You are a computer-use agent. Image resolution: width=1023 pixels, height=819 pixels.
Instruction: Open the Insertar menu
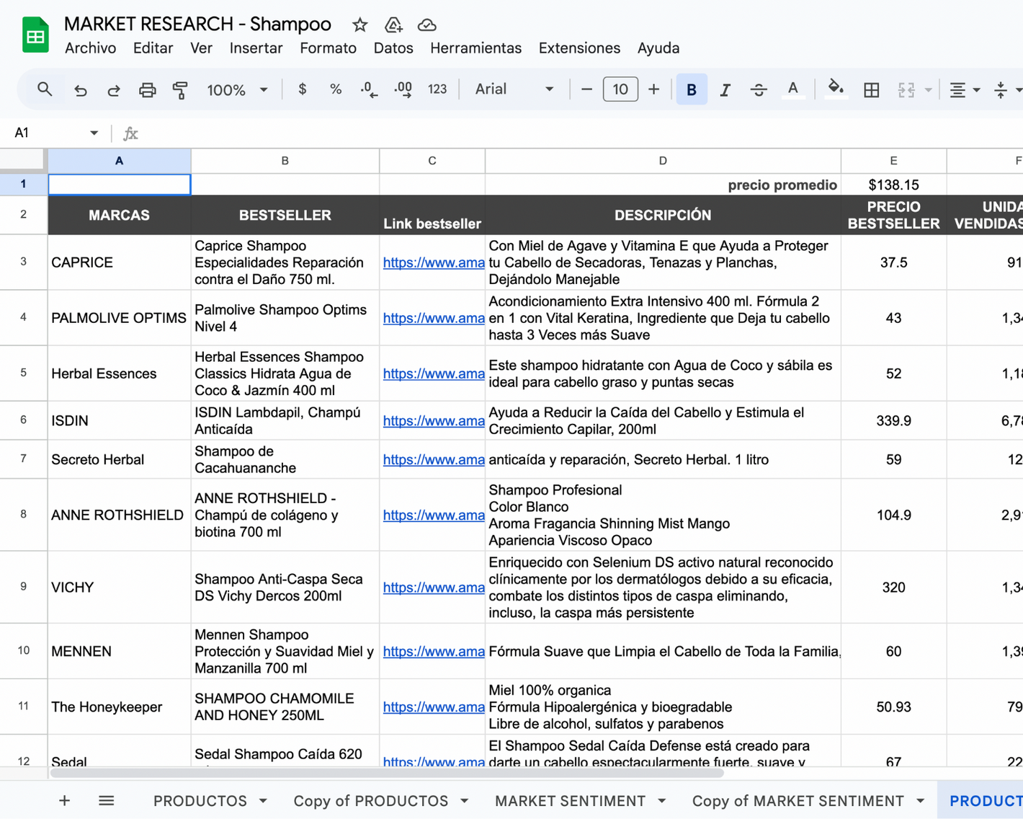256,48
